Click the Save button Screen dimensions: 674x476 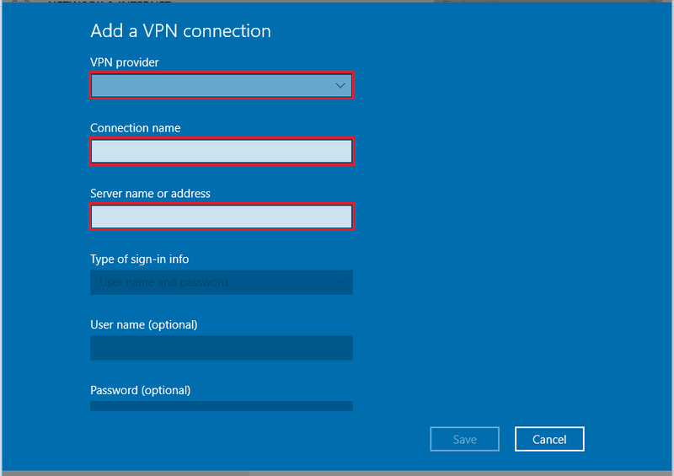coord(465,439)
